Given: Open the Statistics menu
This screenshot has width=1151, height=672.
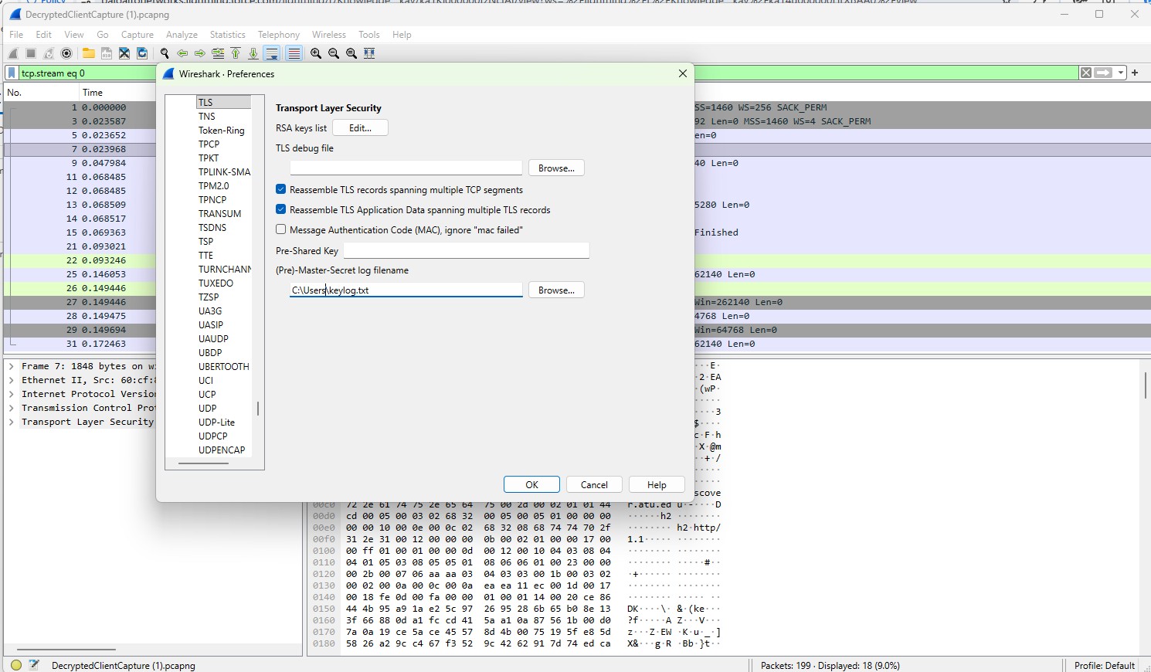Looking at the screenshot, I should [x=227, y=34].
